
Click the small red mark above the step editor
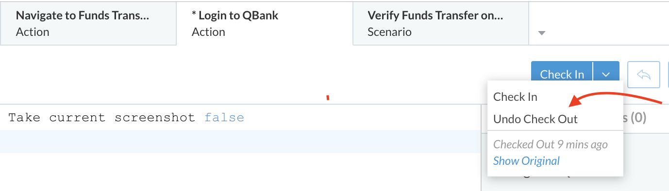[x=328, y=98]
